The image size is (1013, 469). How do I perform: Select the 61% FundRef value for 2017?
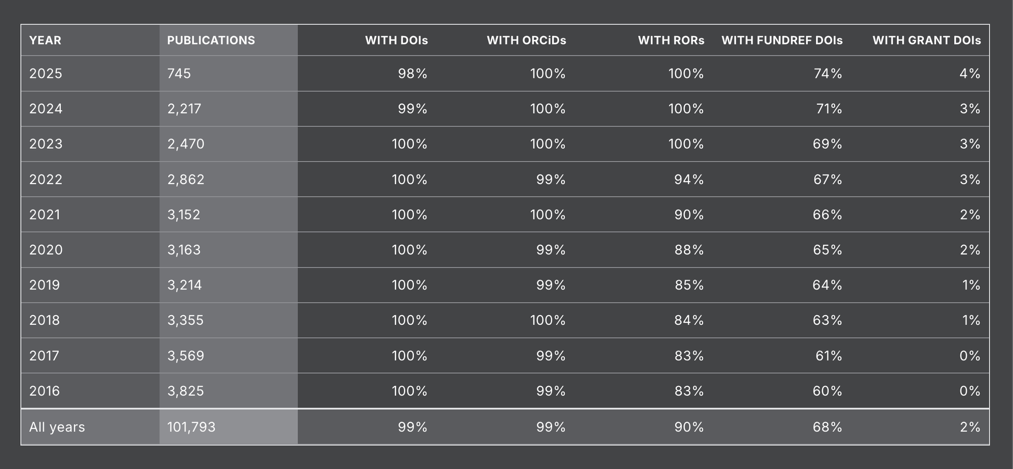point(829,356)
